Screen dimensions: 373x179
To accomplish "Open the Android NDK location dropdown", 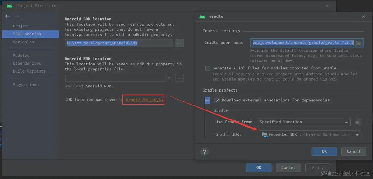I will [169, 78].
